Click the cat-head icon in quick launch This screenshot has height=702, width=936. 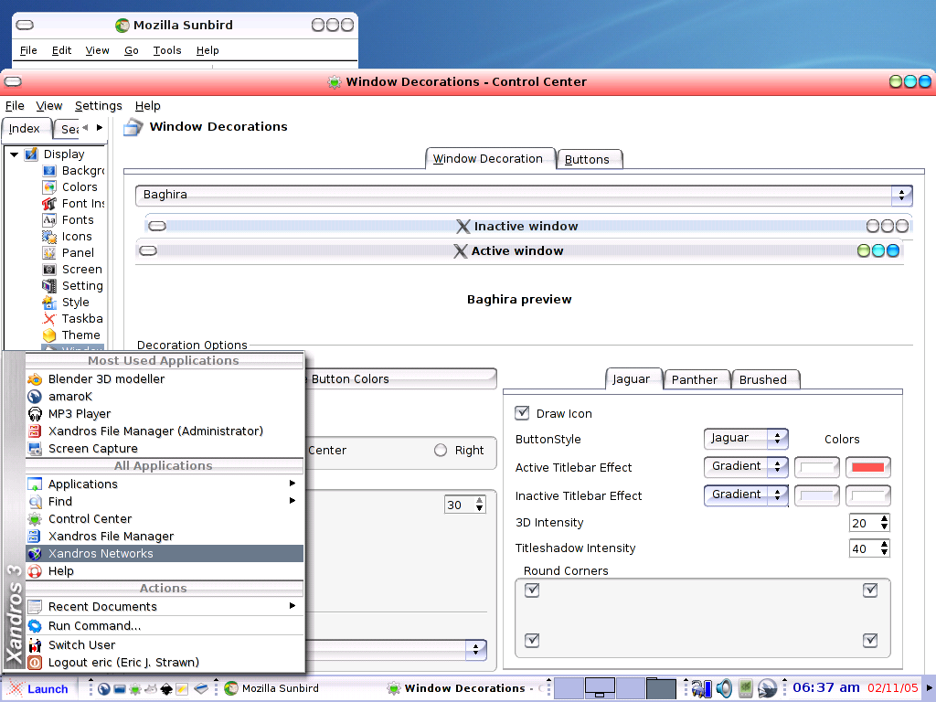pos(151,689)
